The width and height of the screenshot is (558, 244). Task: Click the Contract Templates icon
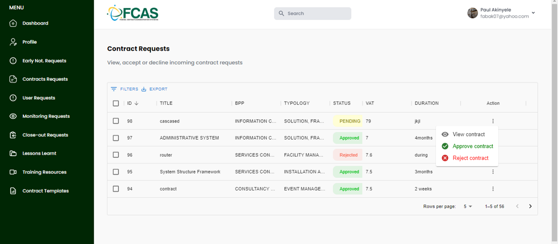13,191
